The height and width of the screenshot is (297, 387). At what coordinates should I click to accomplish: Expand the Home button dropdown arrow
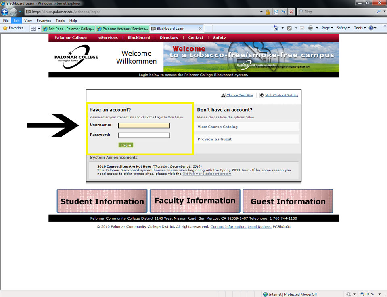282,28
